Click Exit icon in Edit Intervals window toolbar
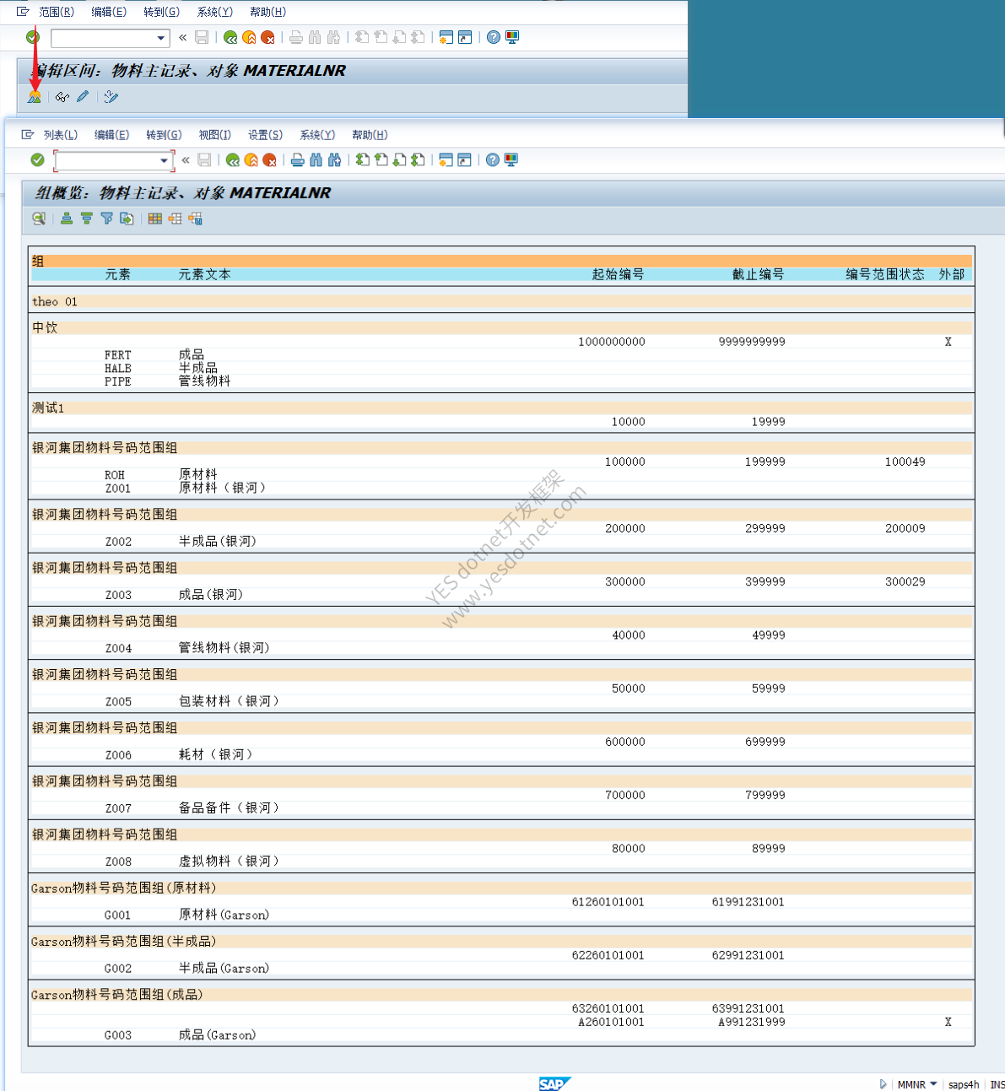 249,37
